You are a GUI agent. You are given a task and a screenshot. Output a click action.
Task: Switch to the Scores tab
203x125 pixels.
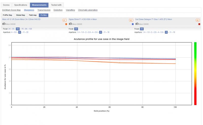click(6, 5)
